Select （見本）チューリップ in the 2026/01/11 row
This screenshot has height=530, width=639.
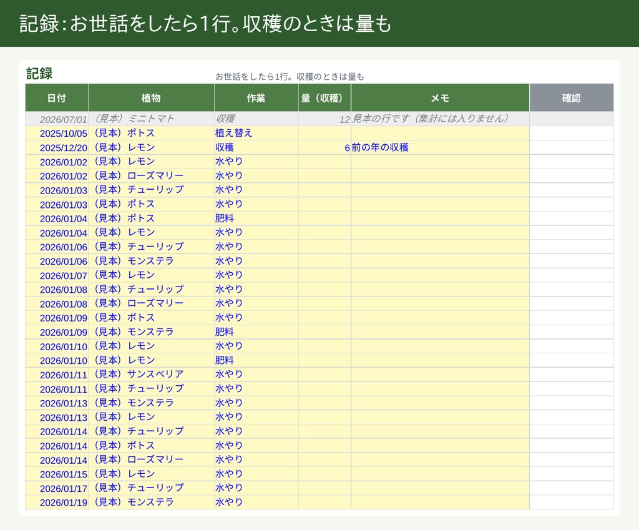[x=151, y=388]
